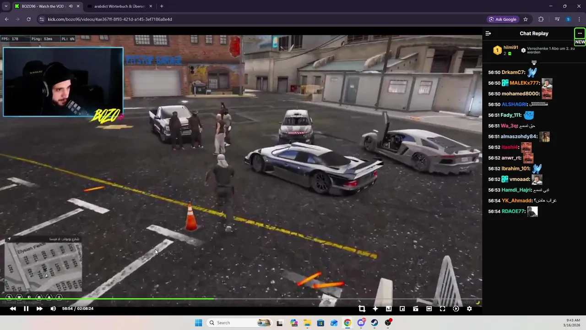
Task: Open the chat three-dots options menu
Action: point(580,33)
